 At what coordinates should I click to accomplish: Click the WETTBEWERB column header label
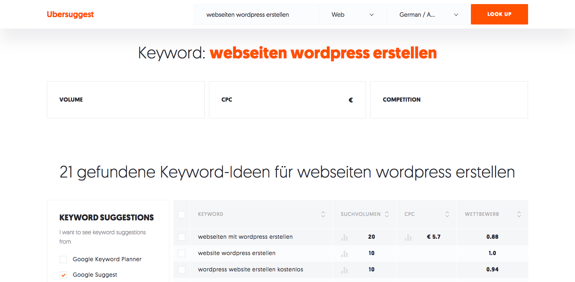pyautogui.click(x=482, y=214)
